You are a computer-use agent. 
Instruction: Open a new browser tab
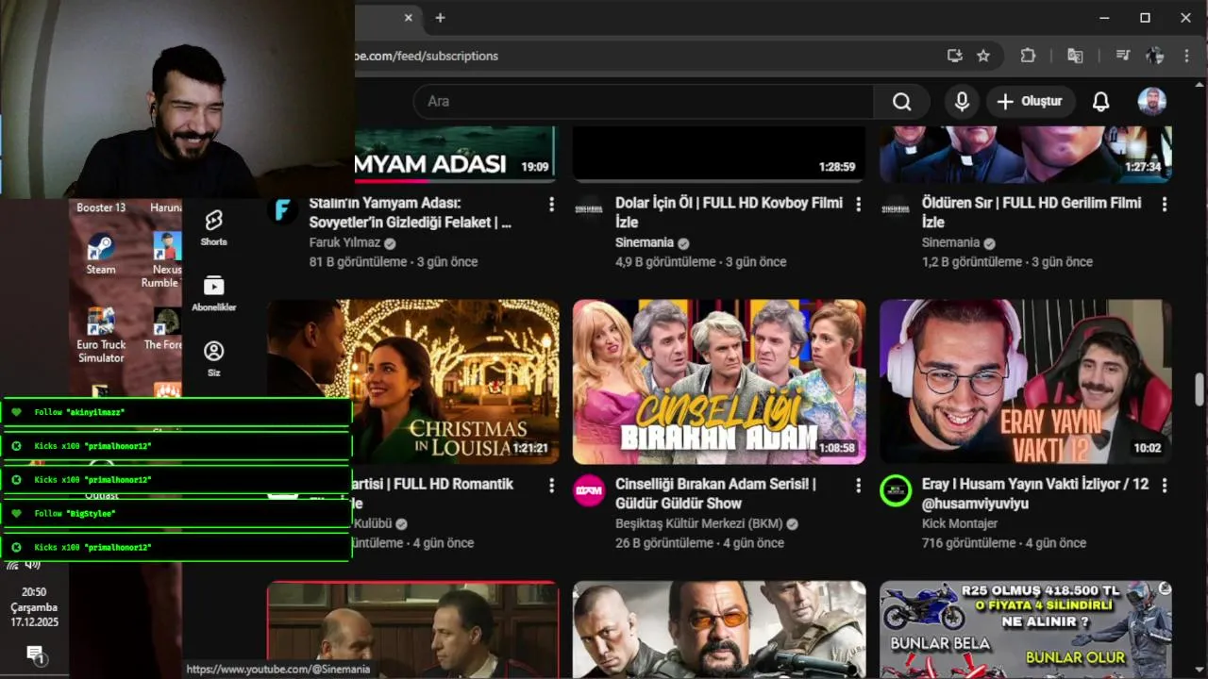click(440, 18)
